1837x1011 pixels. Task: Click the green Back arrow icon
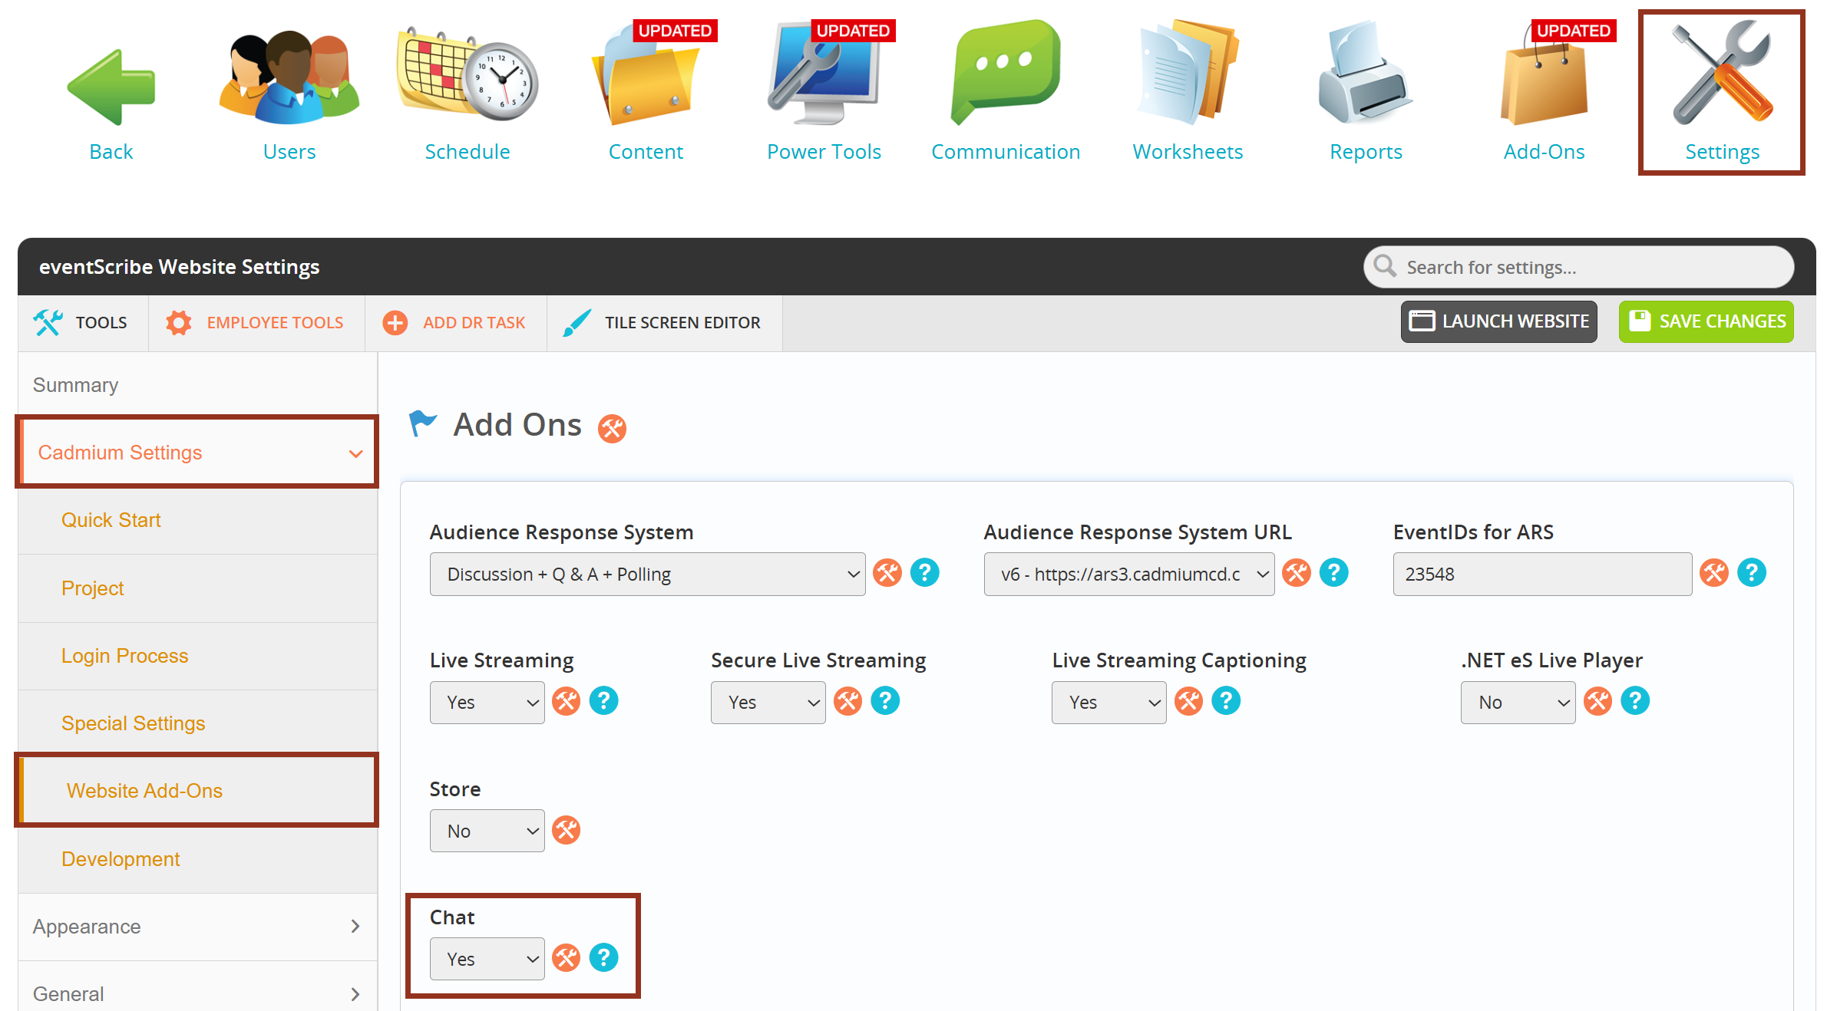[111, 88]
